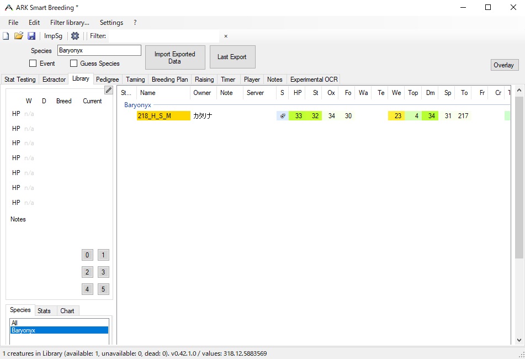Click the HP value 33 cell

(x=298, y=116)
